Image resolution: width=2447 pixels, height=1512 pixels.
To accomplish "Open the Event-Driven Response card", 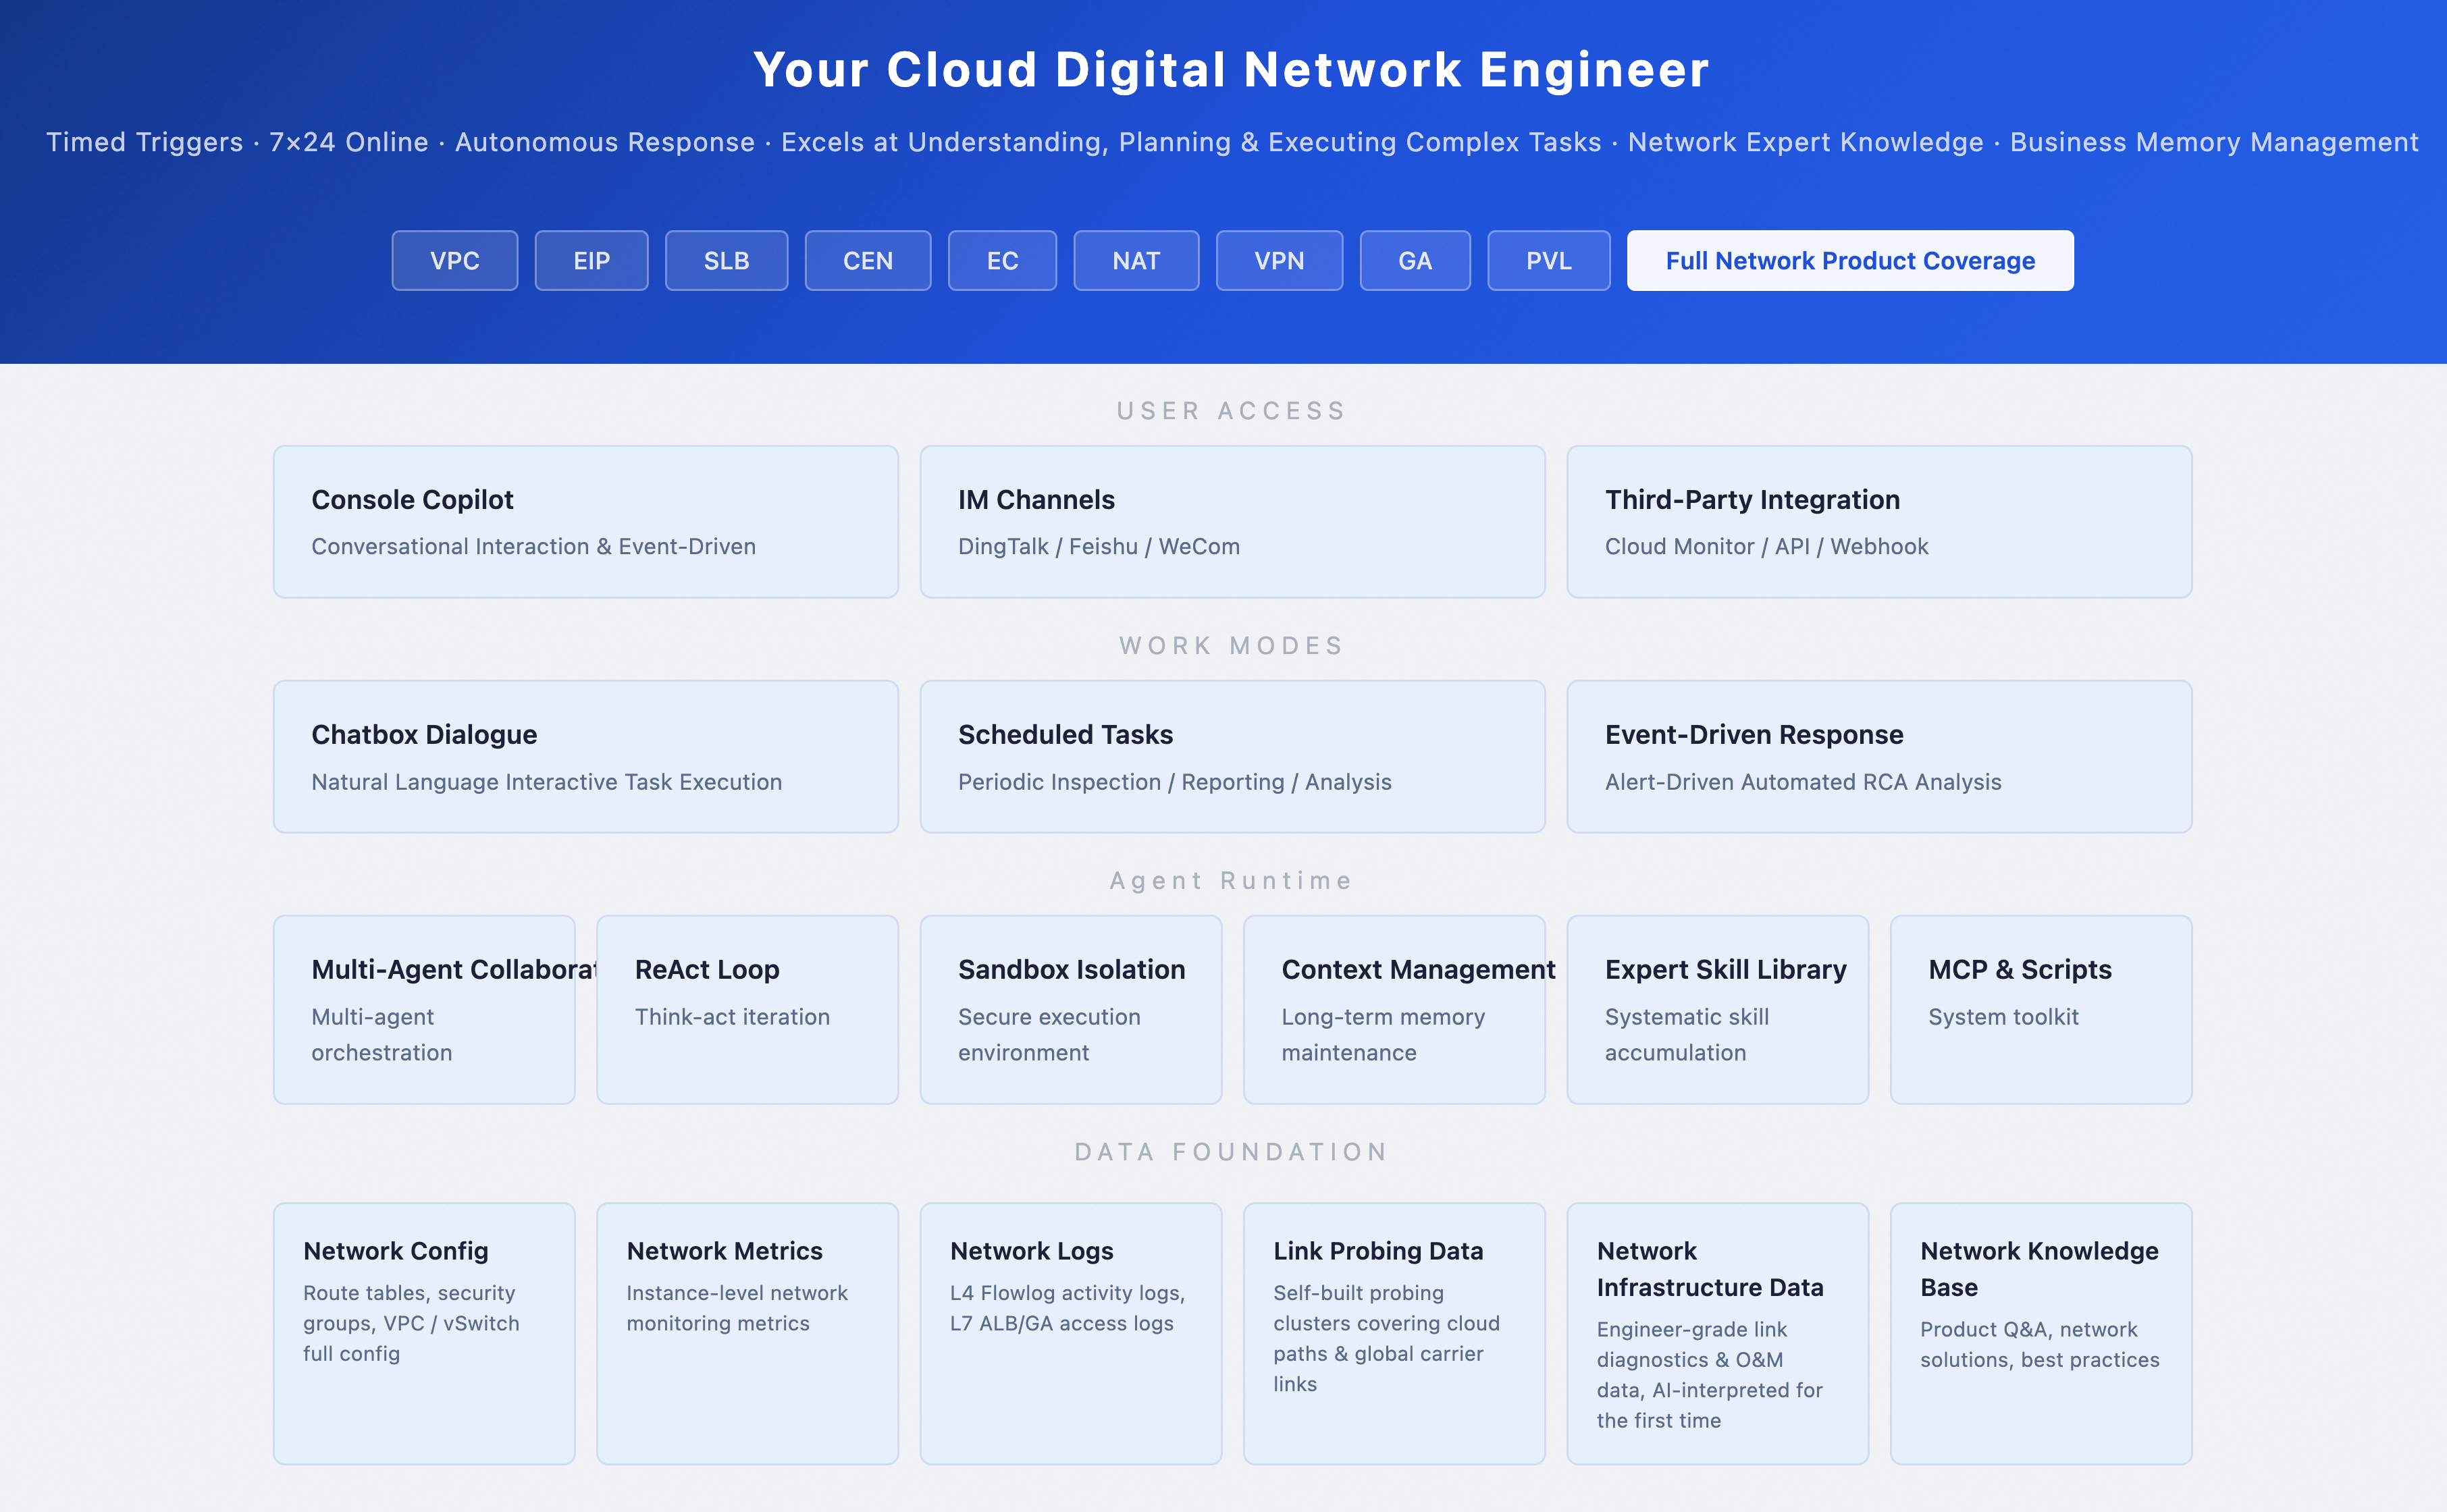I will tap(1879, 757).
